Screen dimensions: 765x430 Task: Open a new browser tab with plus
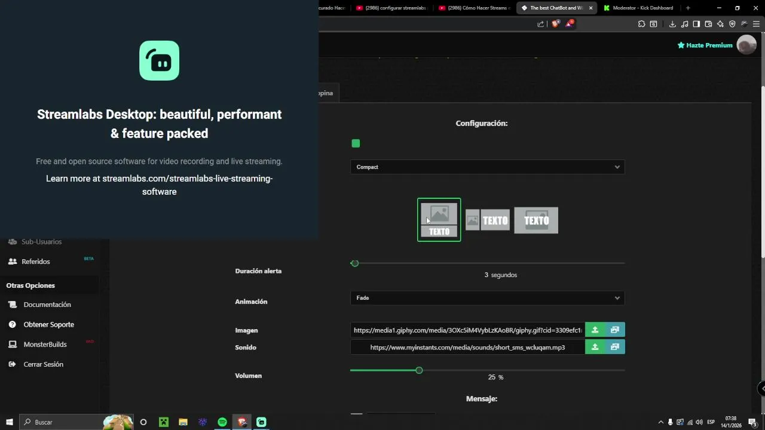[x=688, y=8]
